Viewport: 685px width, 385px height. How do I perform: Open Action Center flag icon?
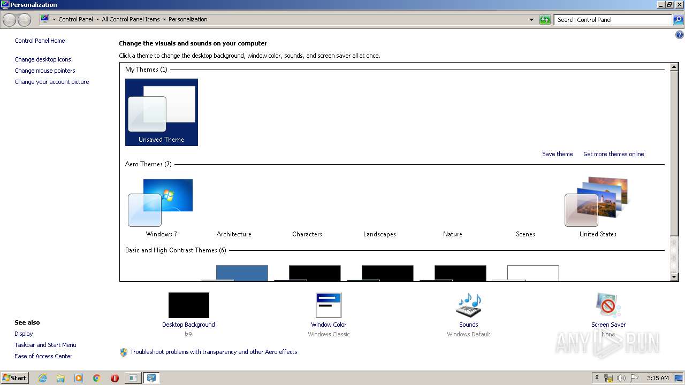click(634, 378)
